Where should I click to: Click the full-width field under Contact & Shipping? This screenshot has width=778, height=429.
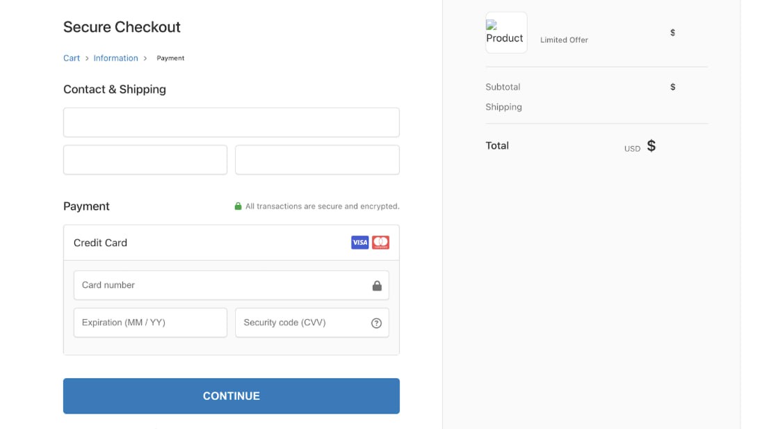click(232, 122)
